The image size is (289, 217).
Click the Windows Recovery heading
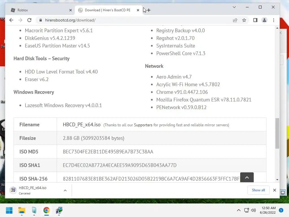tap(34, 92)
